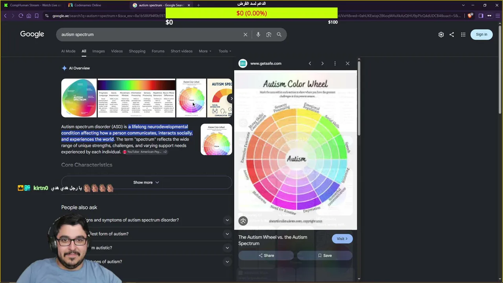Go back using browser back arrow
This screenshot has height=283, width=503.
click(5, 16)
